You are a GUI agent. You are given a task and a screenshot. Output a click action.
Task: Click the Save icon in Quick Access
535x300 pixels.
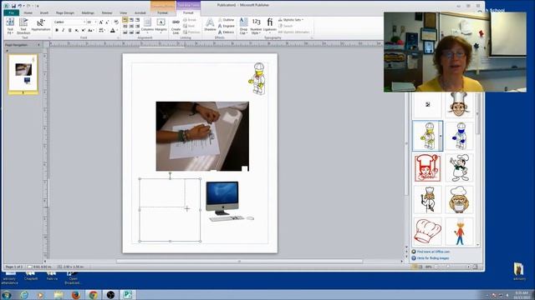13,6
